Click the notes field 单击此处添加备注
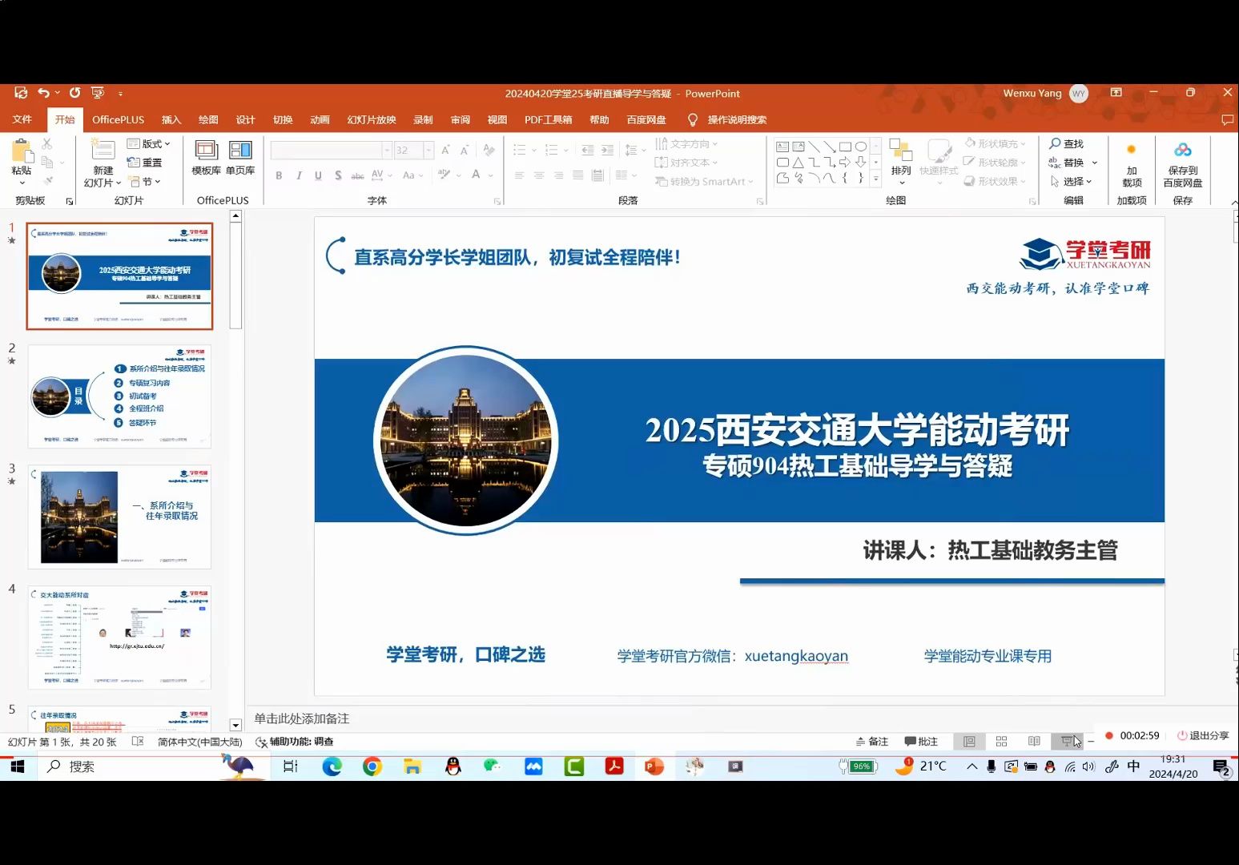Screen dimensions: 1239x865 pos(301,718)
